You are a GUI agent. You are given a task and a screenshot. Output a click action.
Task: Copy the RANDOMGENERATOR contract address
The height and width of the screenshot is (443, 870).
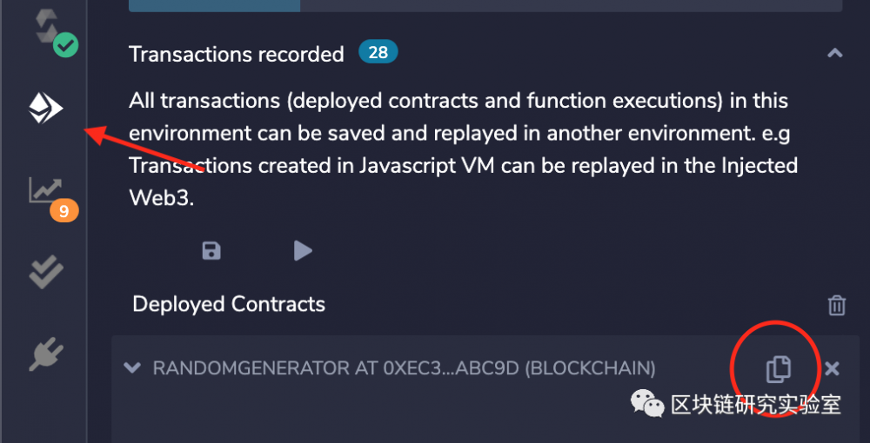[778, 368]
